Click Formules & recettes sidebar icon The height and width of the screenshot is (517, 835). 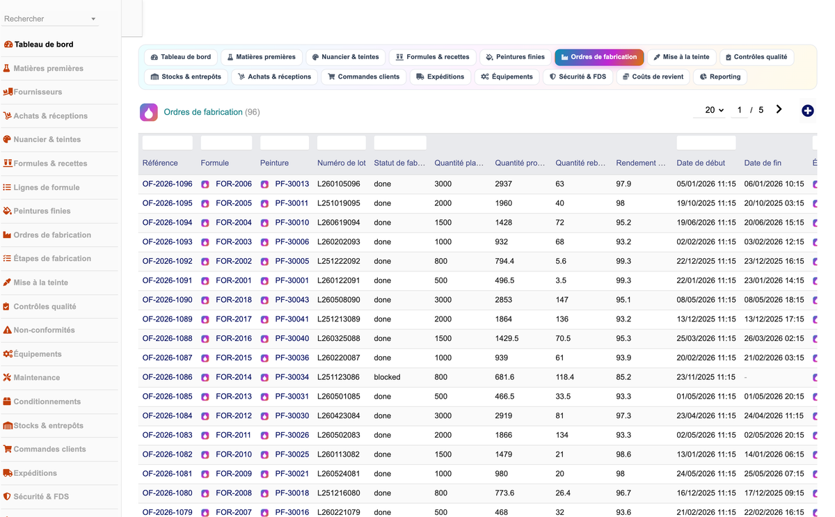pyautogui.click(x=8, y=164)
